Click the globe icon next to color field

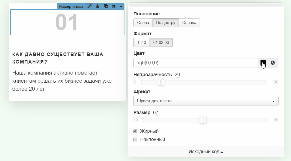coord(273,63)
